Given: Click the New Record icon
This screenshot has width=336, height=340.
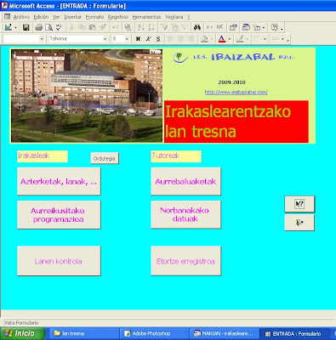Looking at the screenshot, I should [209, 27].
